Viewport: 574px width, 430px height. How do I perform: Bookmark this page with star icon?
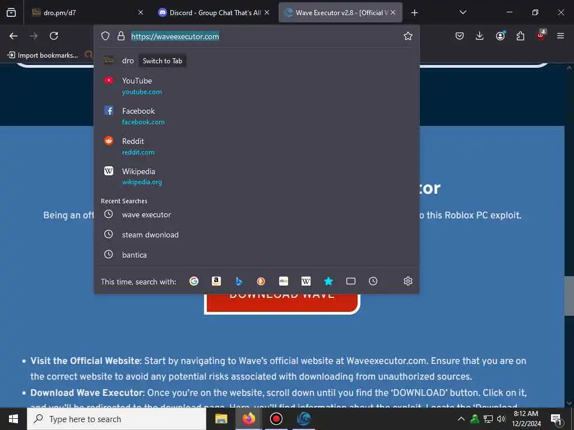pos(408,36)
